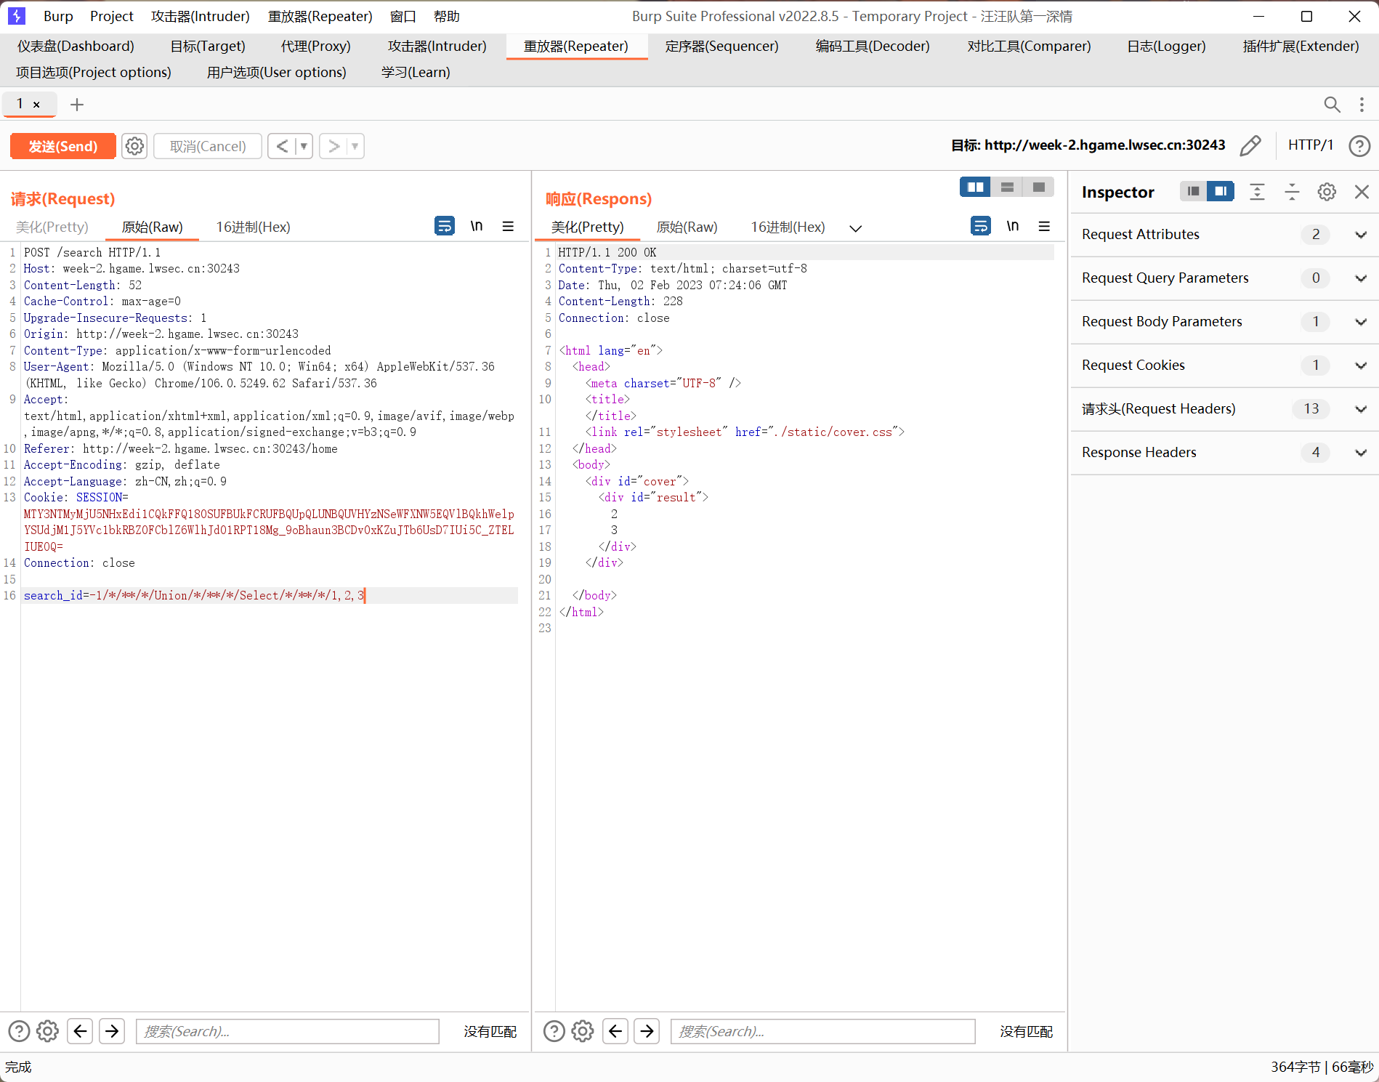This screenshot has height=1082, width=1379.
Task: Open the Project options tab
Action: pyautogui.click(x=94, y=72)
